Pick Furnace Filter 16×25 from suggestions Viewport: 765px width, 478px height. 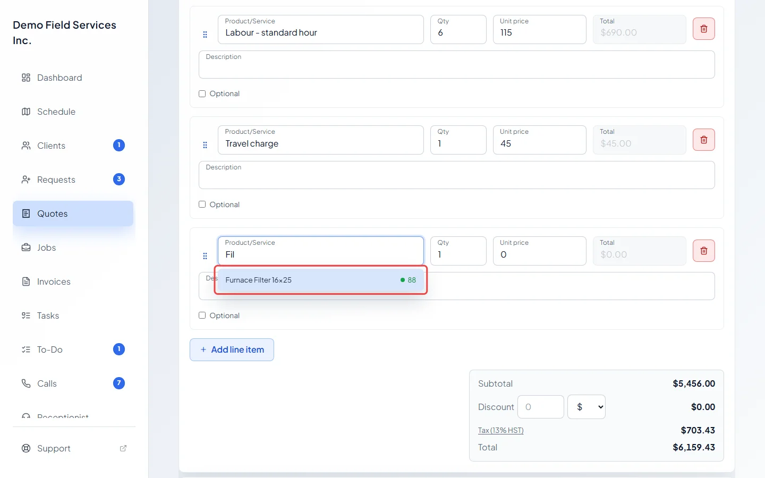pos(321,280)
